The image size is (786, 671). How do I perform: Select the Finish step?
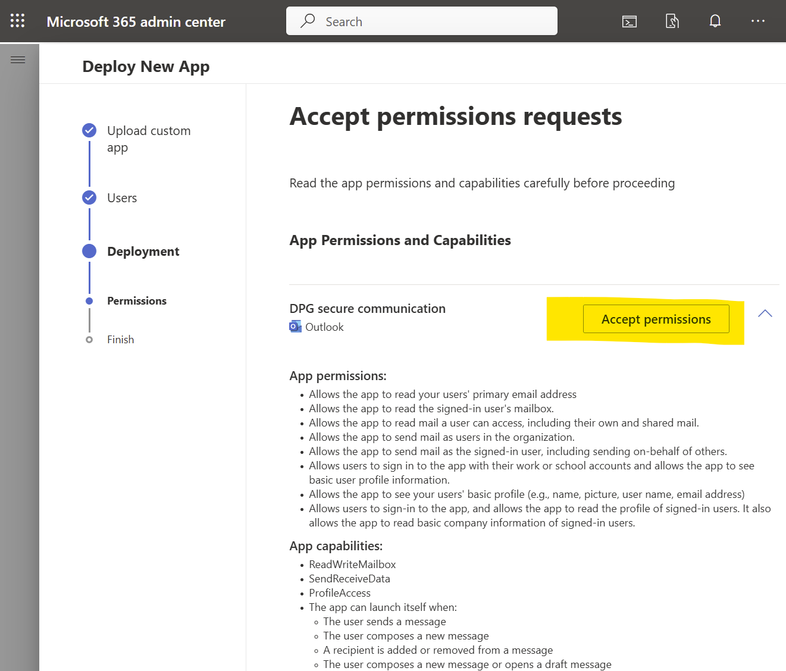pyautogui.click(x=120, y=340)
